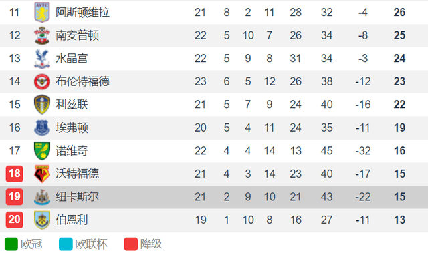The height and width of the screenshot is (253, 428).
Task: Click the Burnley club crest
Action: (41, 220)
